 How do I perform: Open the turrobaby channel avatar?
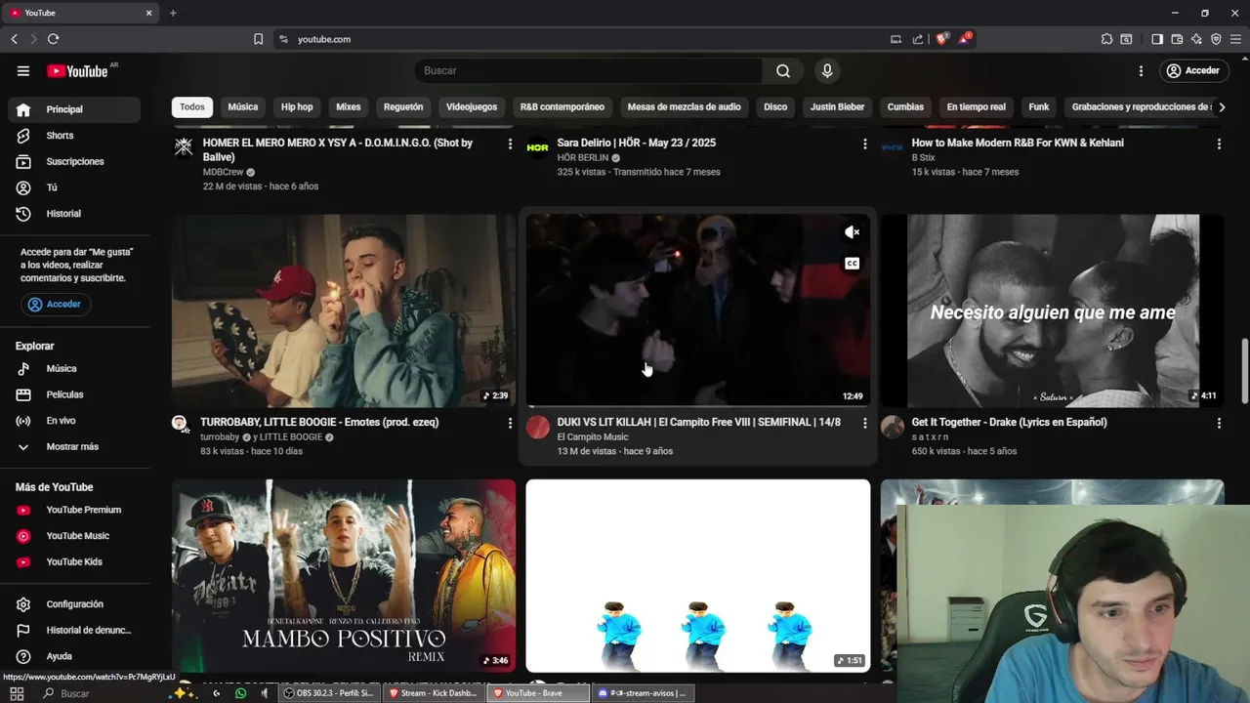pyautogui.click(x=180, y=423)
